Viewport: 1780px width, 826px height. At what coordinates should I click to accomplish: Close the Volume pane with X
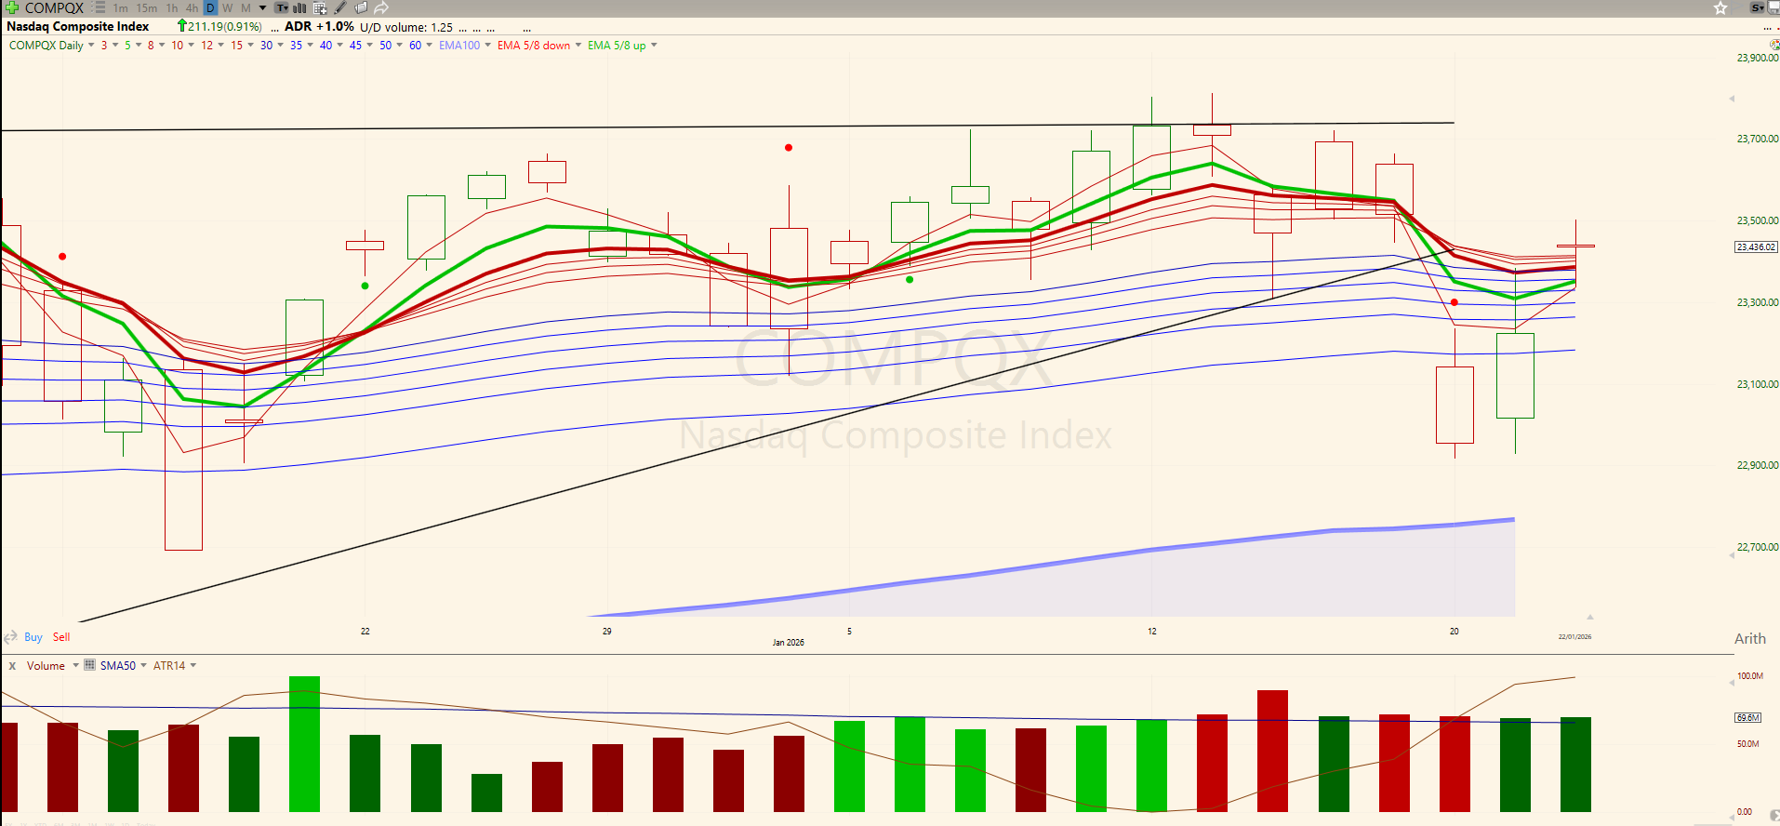(x=12, y=666)
